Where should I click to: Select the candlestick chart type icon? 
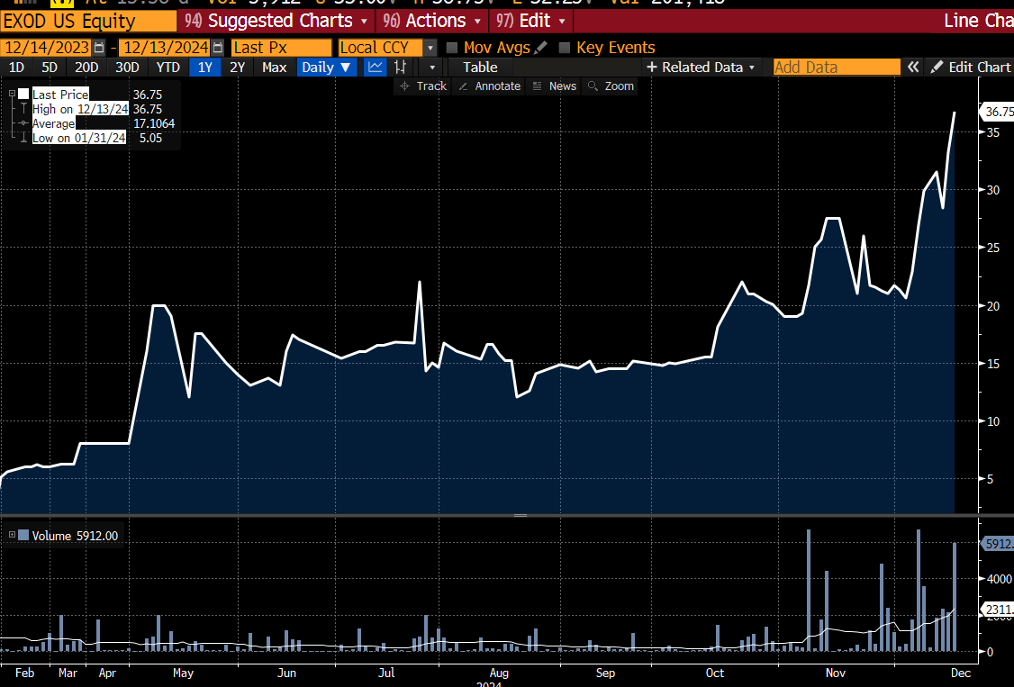[x=400, y=67]
